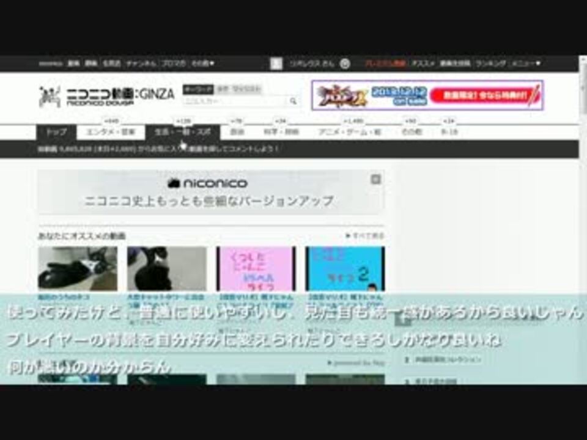
Task: Switch to the R-18 category tab
Action: [449, 132]
